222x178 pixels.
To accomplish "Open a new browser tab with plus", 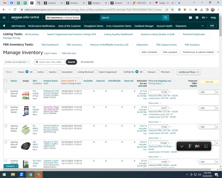I will 179,3.
